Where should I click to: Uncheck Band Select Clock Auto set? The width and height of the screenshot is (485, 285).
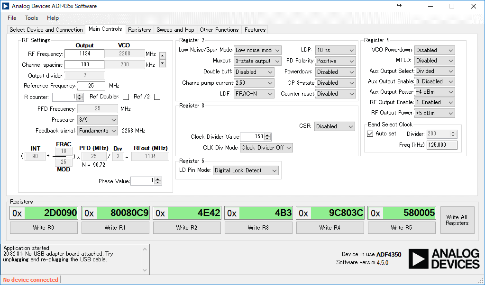point(370,134)
